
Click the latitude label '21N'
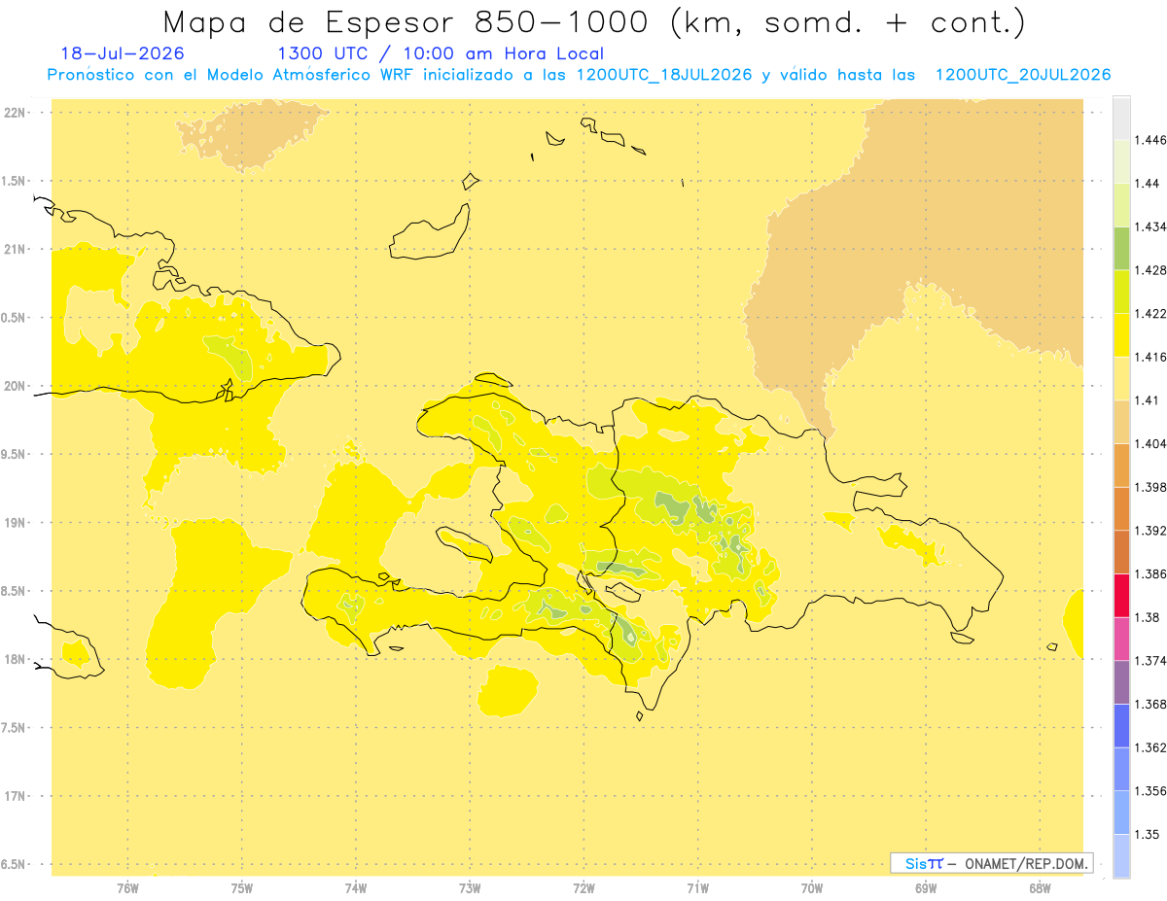tap(14, 249)
